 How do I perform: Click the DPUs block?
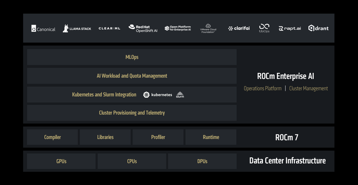pos(202,161)
